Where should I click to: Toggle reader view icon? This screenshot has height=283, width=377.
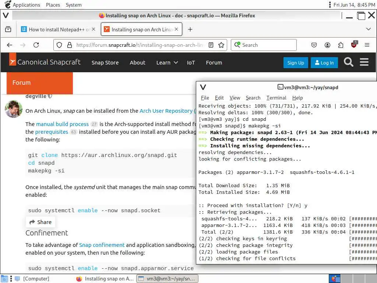211,45
